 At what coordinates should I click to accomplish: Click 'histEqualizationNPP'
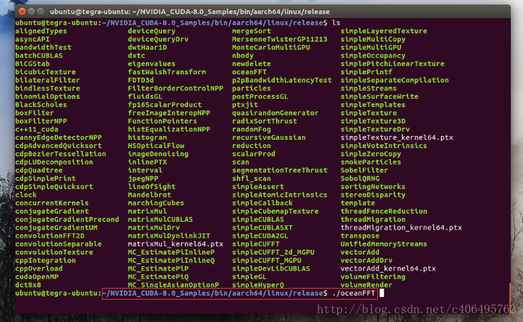pos(169,130)
